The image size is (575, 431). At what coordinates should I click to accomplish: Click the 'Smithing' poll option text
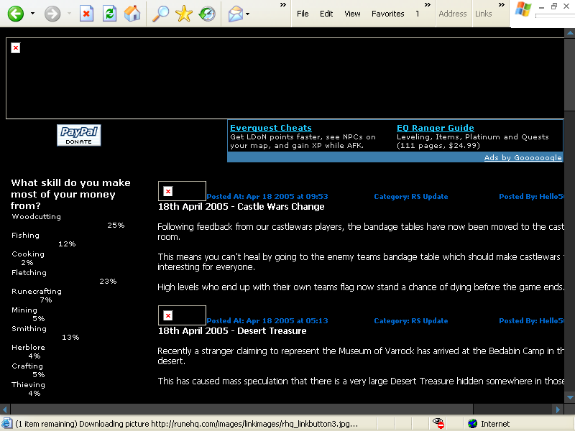(29, 329)
